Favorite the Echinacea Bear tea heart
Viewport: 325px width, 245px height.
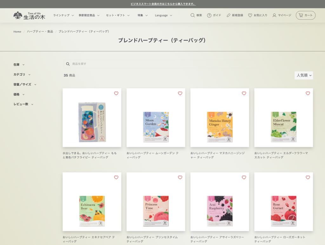tap(116, 177)
